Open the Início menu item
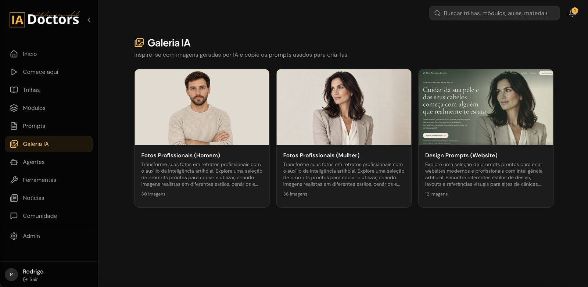This screenshot has height=287, width=588. (49, 54)
